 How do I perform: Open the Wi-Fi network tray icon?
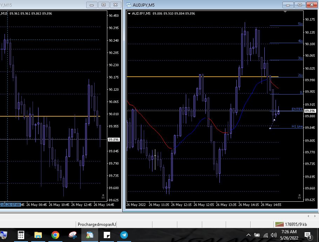click(265, 235)
